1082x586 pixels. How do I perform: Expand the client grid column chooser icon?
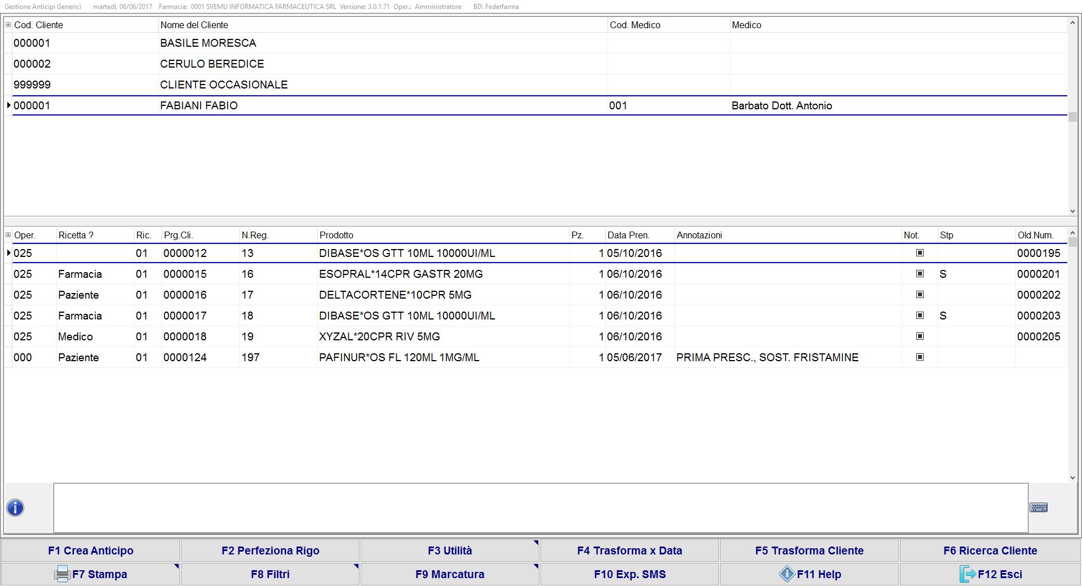(8, 25)
